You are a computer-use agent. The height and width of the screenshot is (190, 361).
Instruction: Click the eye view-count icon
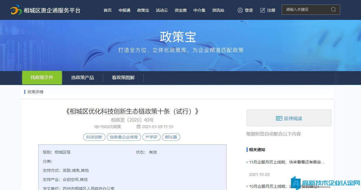[x=97, y=127]
